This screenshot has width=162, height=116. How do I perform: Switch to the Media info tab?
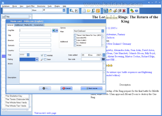coord(28,25)
